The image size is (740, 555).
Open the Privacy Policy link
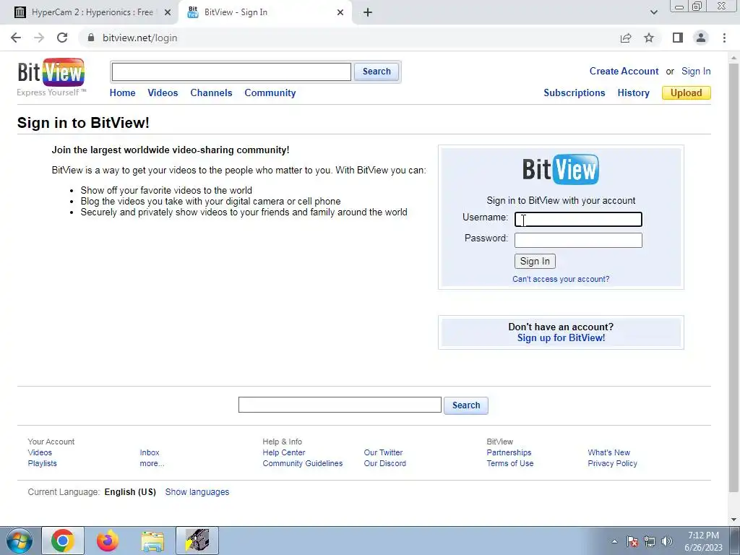tap(612, 463)
